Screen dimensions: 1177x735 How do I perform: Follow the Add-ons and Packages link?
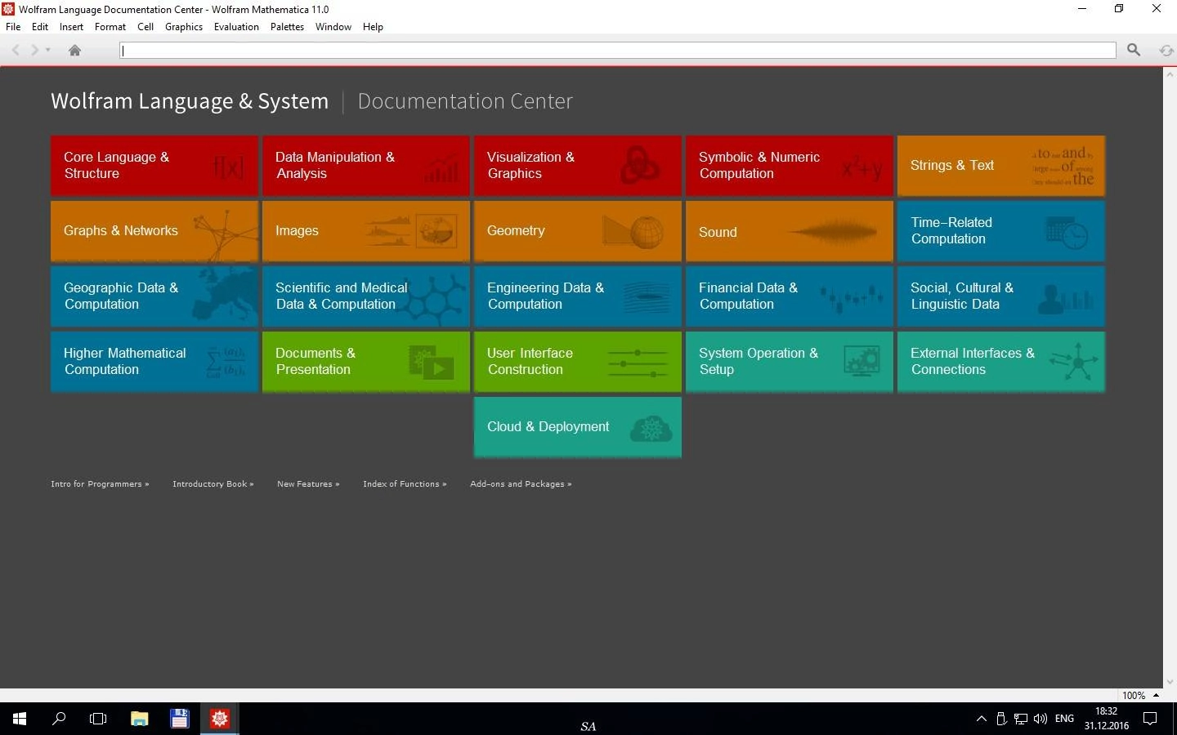[521, 484]
